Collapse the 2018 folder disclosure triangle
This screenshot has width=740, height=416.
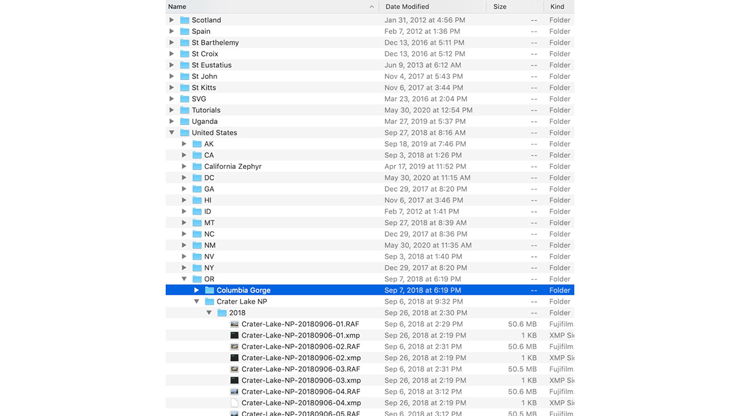pos(209,313)
